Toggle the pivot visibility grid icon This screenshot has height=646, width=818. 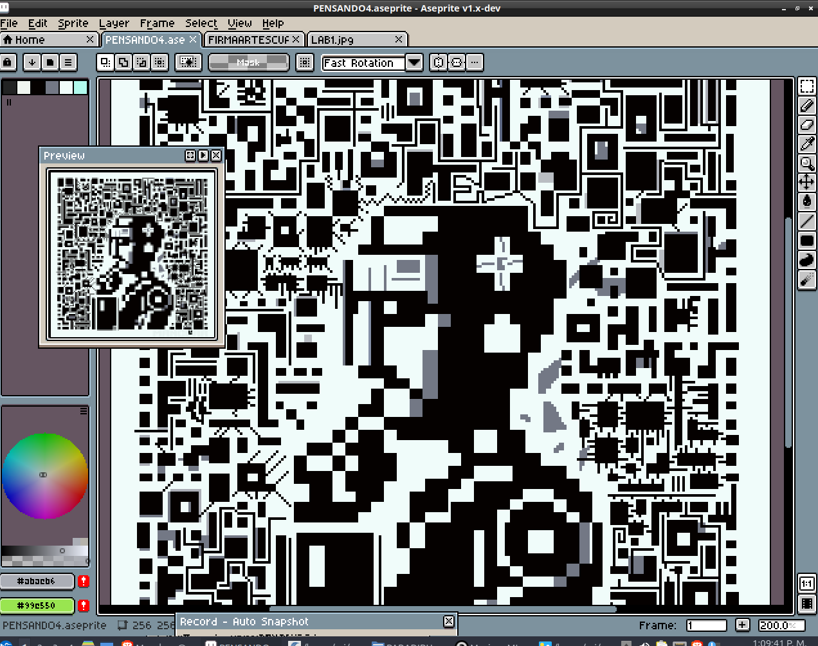coord(305,62)
